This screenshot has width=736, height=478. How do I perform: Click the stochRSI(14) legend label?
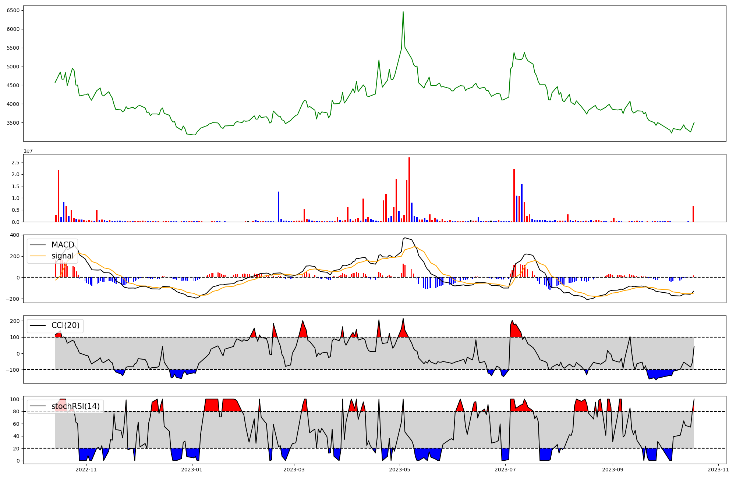coord(75,406)
